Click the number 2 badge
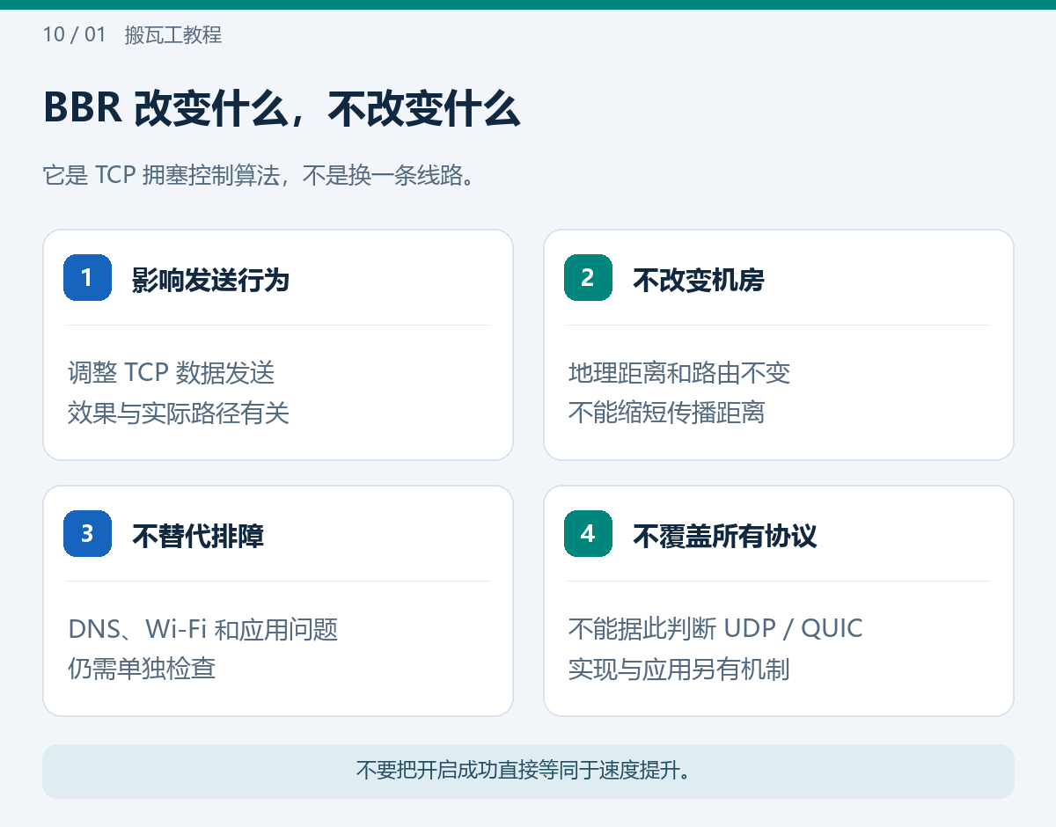 588,277
